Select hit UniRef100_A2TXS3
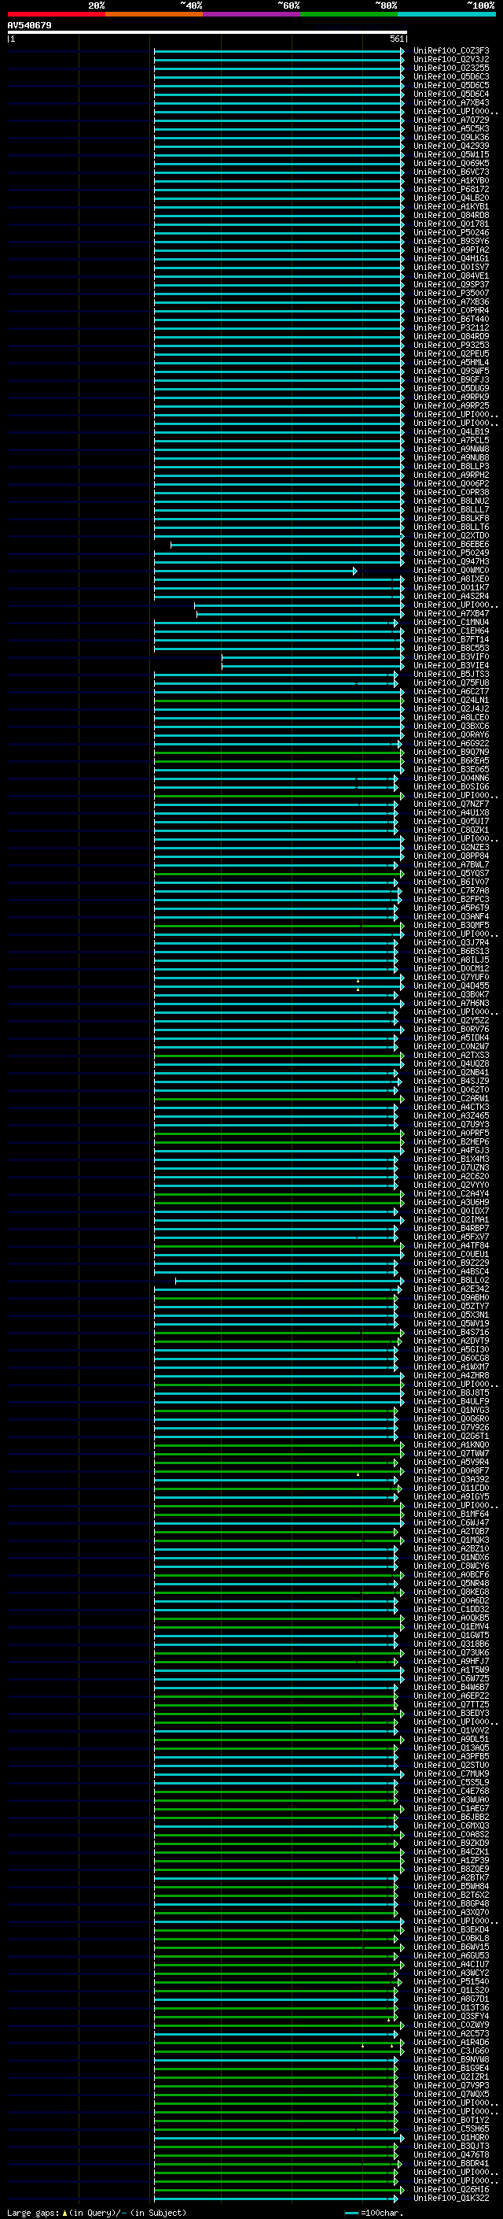503x2219 pixels. [x=450, y=1056]
